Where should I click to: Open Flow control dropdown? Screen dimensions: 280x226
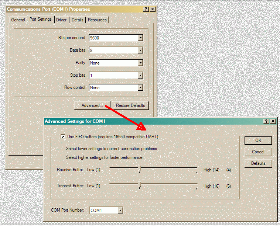pyautogui.click(x=140, y=87)
